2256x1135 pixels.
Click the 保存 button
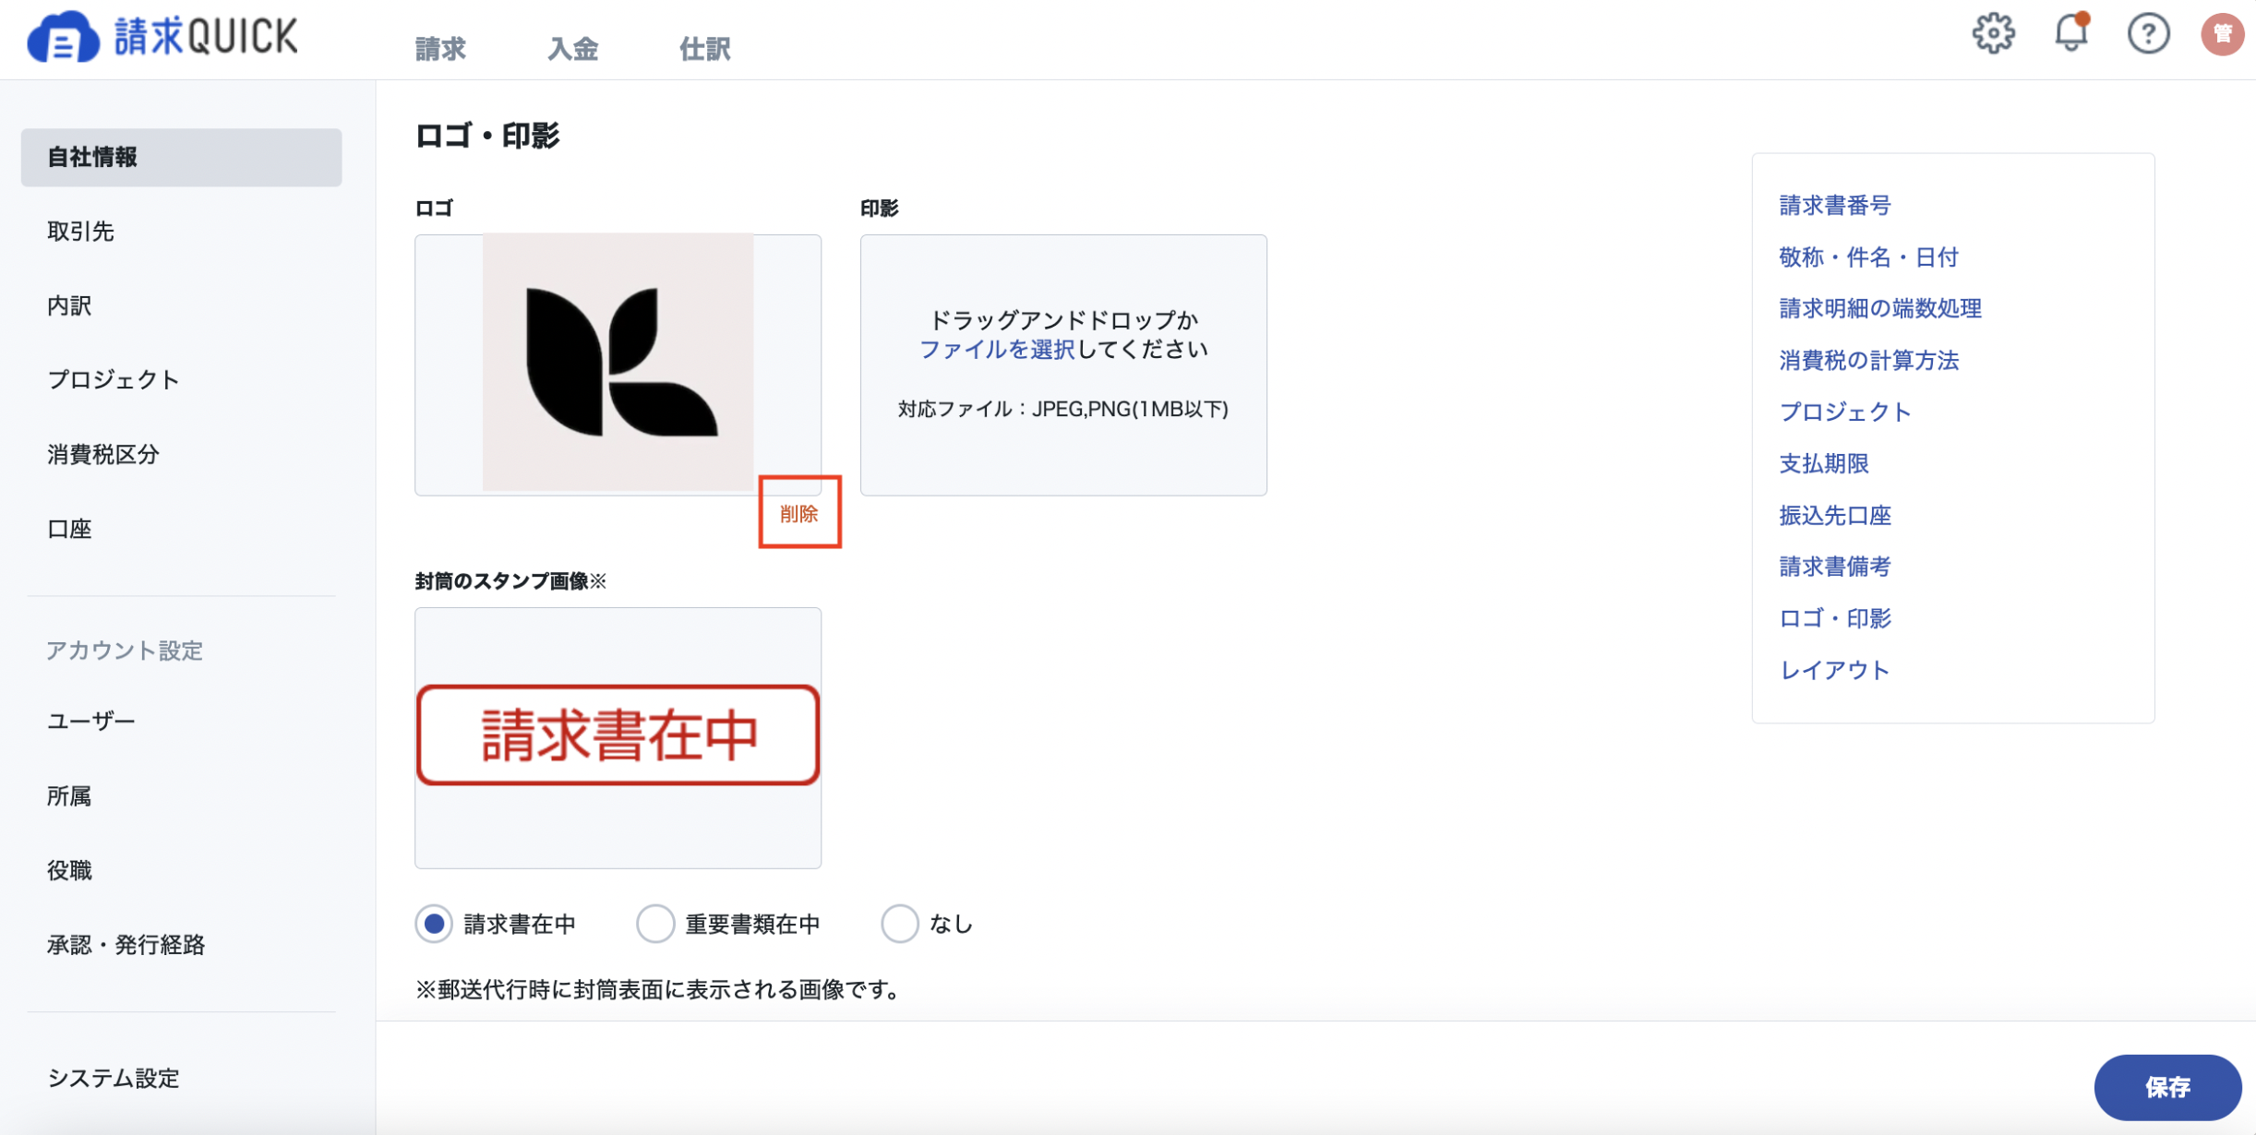click(x=2167, y=1087)
